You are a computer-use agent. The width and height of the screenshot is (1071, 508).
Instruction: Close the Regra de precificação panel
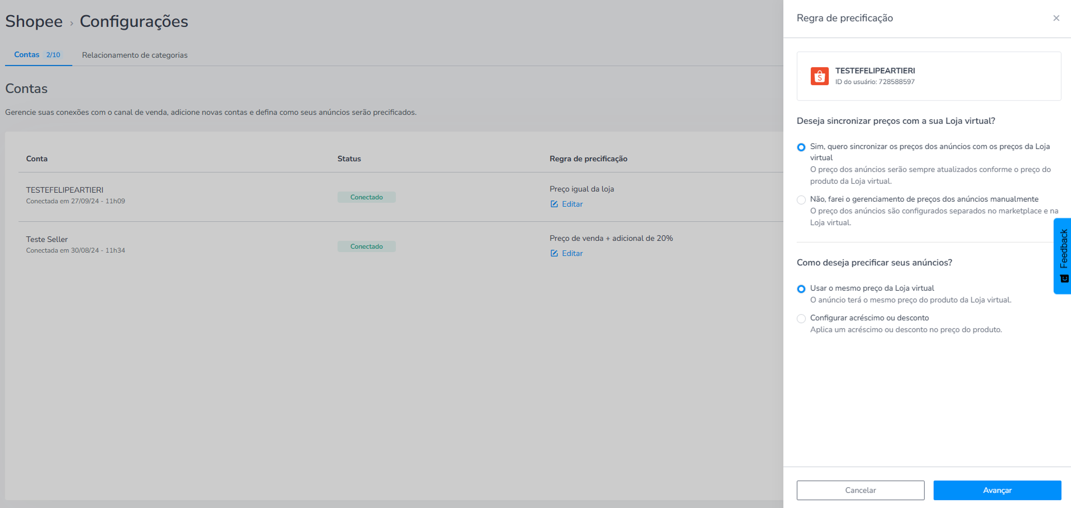1056,18
